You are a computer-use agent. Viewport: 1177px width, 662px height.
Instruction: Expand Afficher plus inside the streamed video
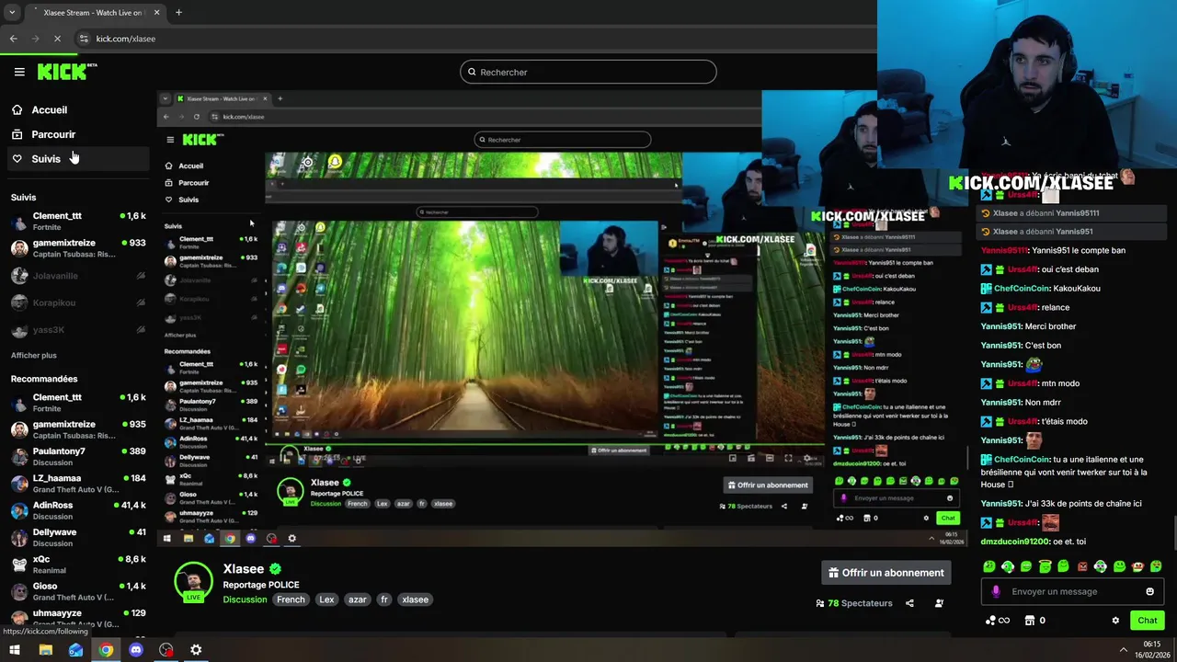coord(180,335)
